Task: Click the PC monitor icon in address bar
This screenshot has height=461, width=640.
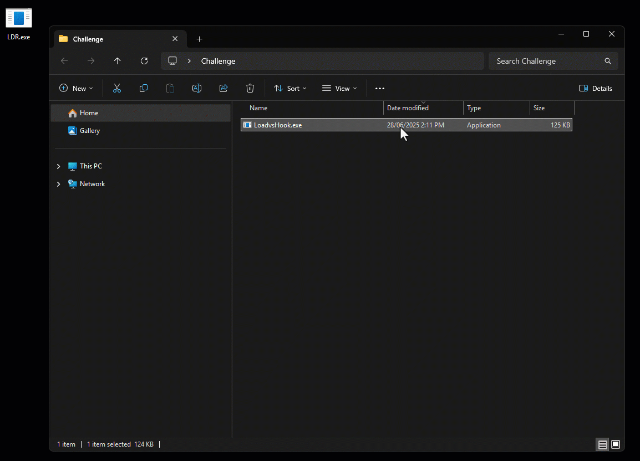Action: tap(172, 61)
